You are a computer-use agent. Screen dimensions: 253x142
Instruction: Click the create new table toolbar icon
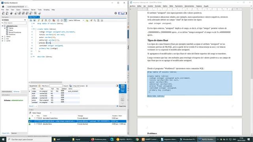pyautogui.click(x=19, y=13)
